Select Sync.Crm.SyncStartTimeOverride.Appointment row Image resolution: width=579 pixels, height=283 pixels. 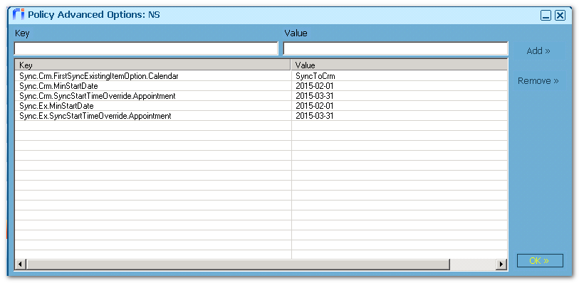[x=261, y=96]
